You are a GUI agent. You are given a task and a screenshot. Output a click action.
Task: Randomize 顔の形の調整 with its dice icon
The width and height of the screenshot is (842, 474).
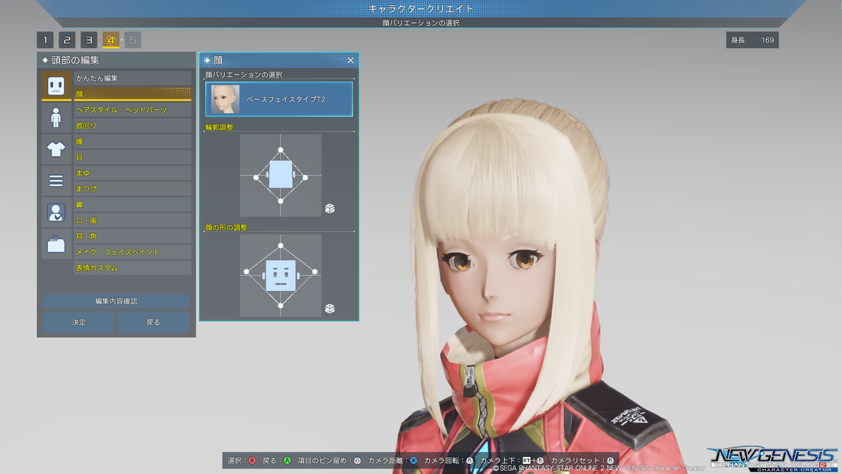point(330,308)
